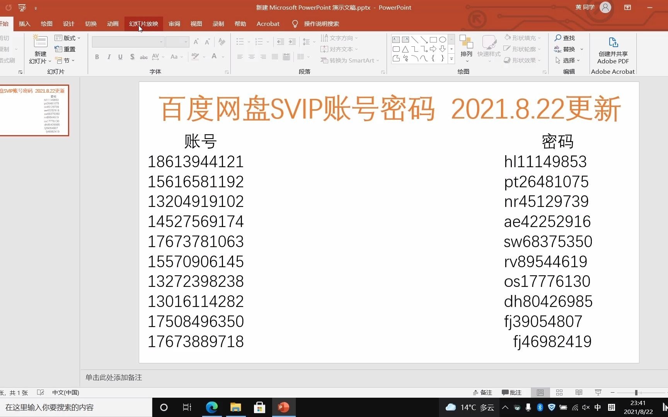
Task: Select the slide 1 thumbnail
Action: [x=34, y=110]
